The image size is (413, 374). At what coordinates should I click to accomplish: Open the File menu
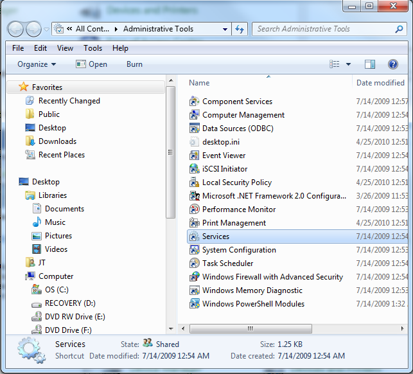point(18,48)
